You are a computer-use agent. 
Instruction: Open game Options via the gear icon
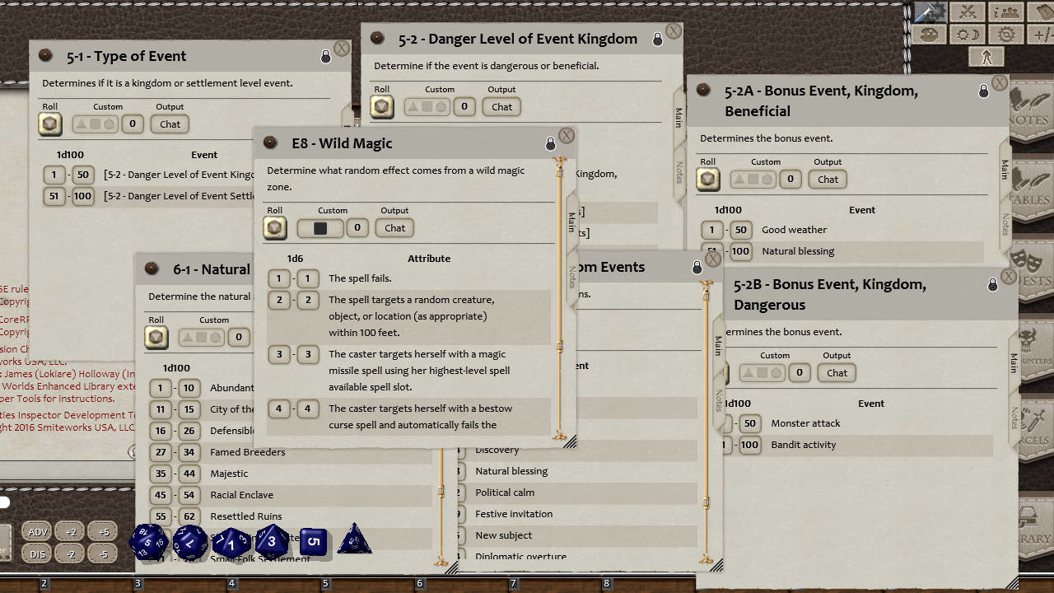[x=1005, y=34]
